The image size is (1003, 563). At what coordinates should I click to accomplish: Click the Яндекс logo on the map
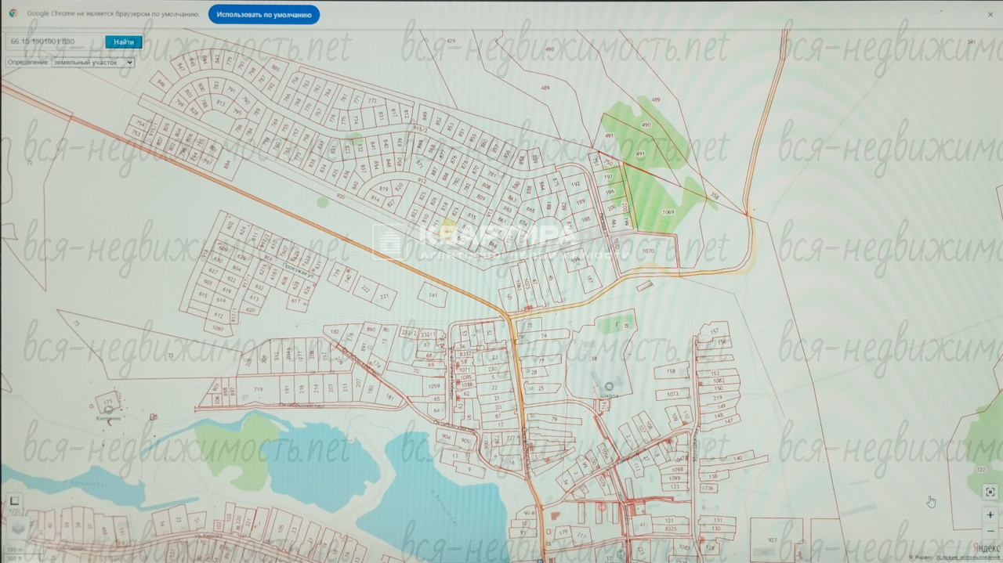[986, 547]
